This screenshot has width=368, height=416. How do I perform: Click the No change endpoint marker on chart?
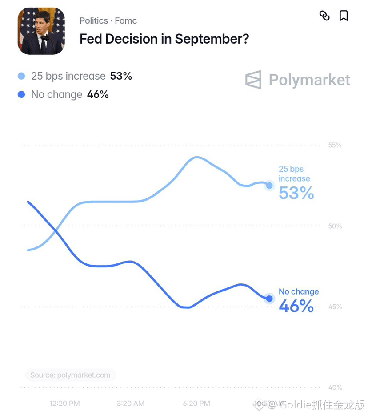point(269,299)
